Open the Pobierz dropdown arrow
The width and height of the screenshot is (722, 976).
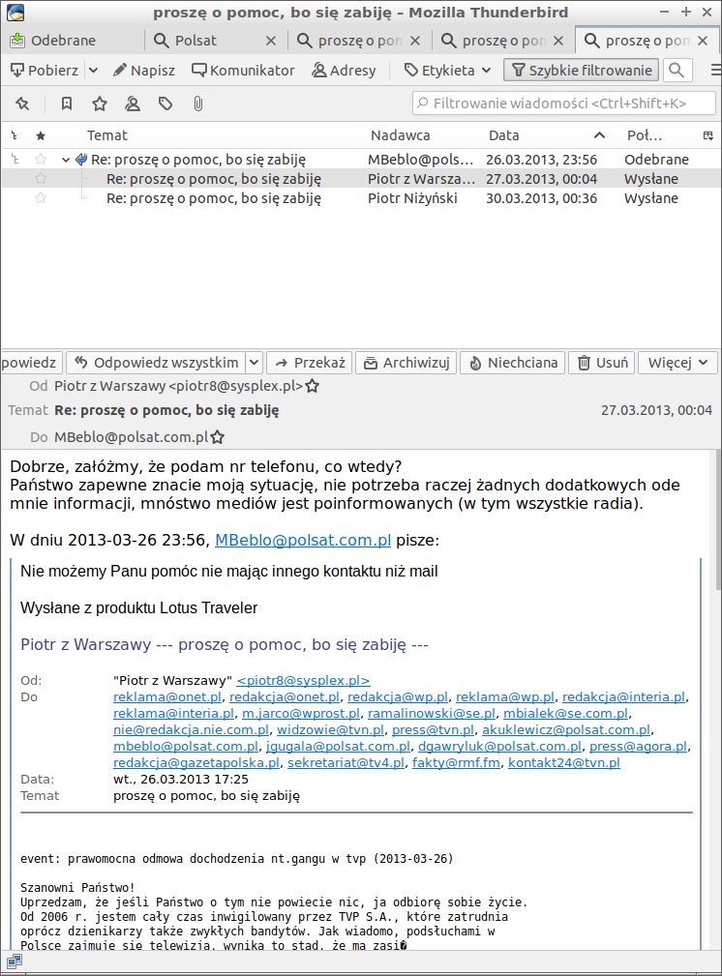(94, 71)
